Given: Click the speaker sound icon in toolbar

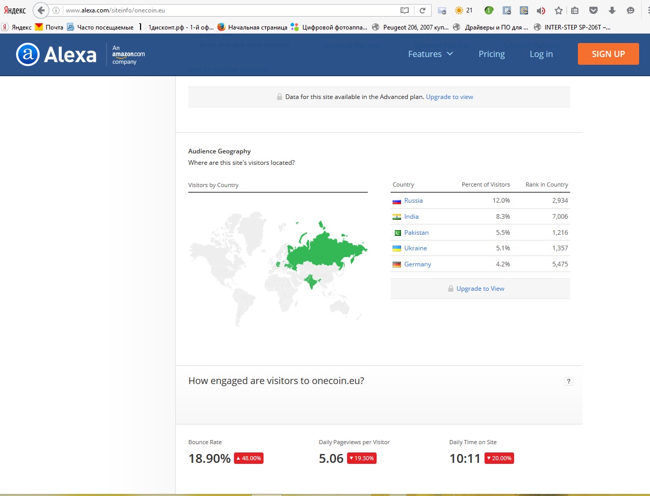Looking at the screenshot, I should click(541, 10).
